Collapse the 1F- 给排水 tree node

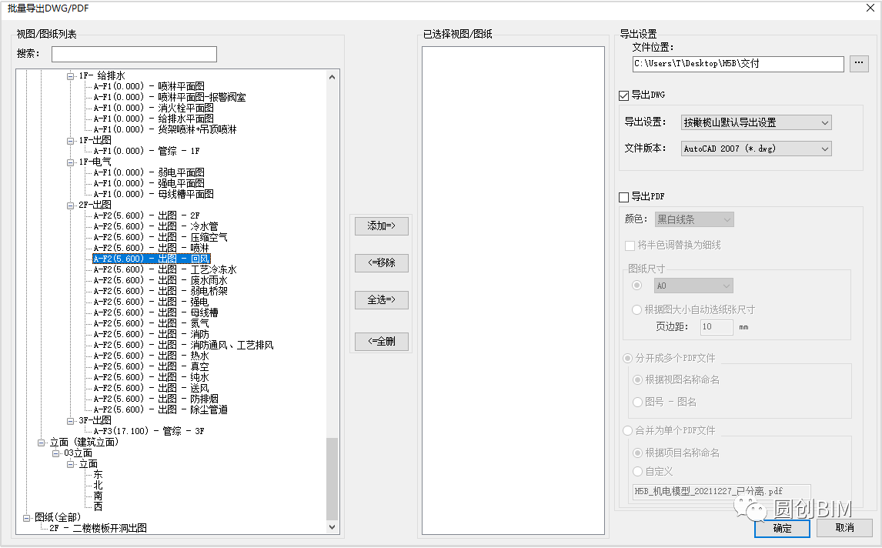(70, 76)
